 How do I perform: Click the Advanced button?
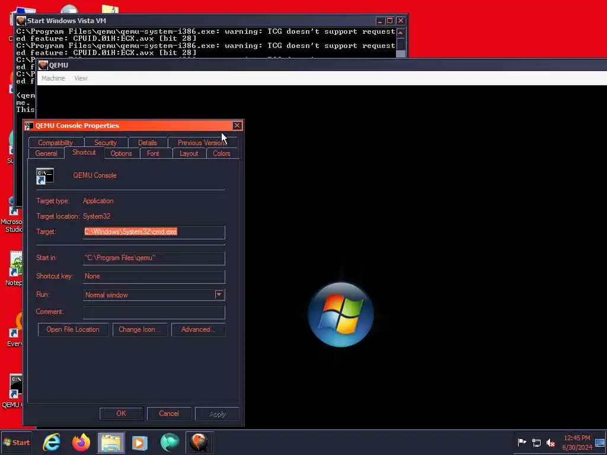198,329
